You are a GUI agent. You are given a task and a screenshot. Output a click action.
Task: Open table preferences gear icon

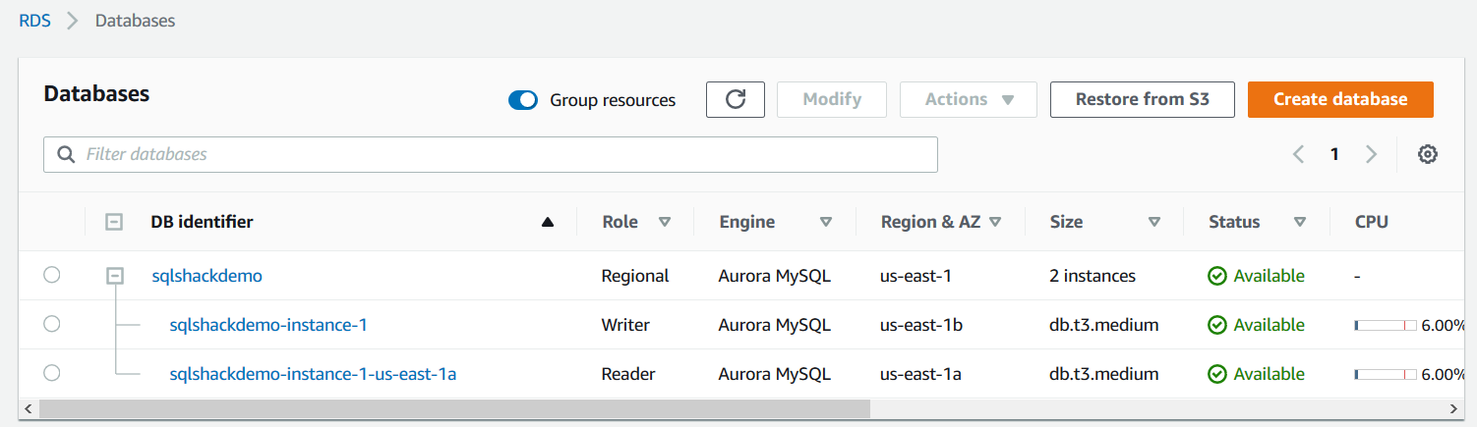coord(1428,154)
